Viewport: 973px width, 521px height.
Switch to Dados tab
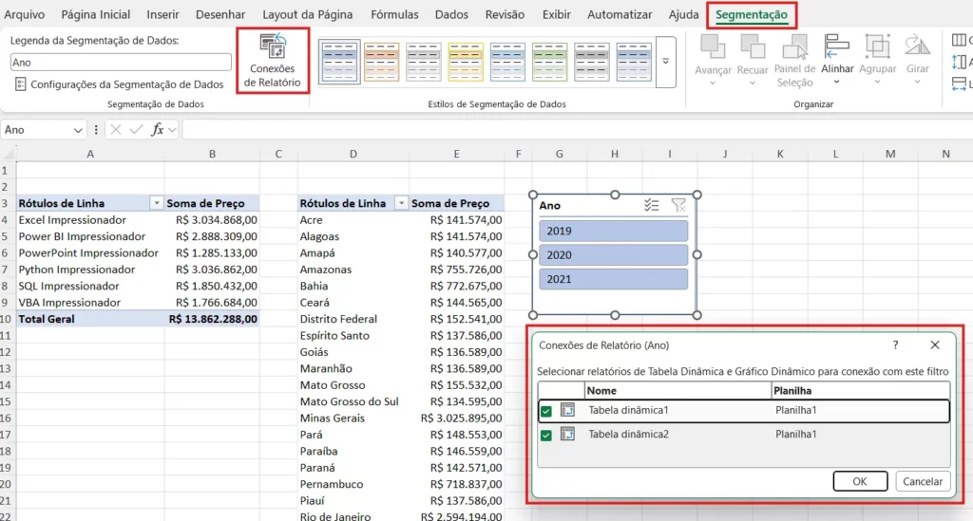(451, 14)
